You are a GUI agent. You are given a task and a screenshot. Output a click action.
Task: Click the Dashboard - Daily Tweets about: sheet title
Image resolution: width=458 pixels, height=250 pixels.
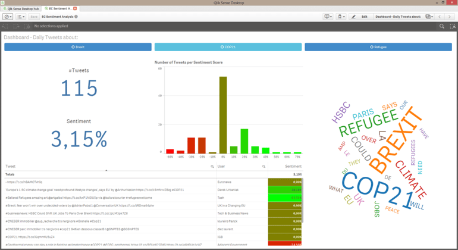tap(41, 37)
